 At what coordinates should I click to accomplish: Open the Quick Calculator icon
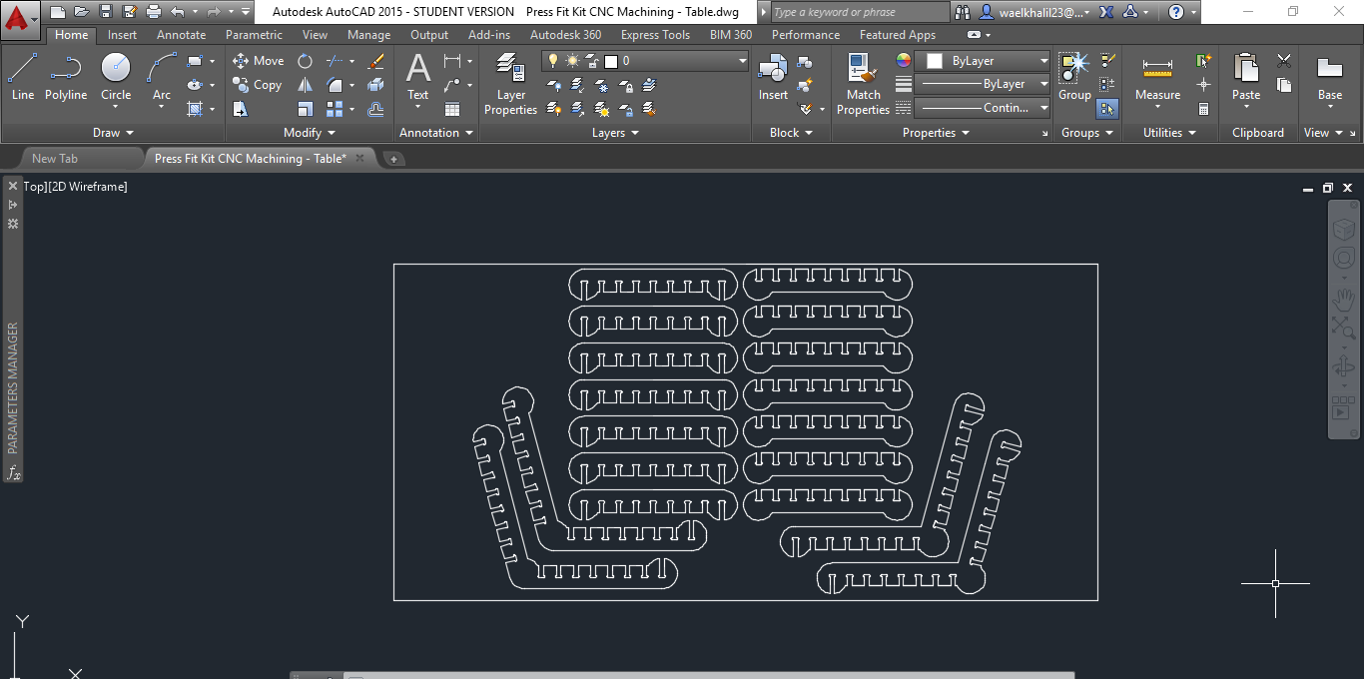pyautogui.click(x=1203, y=109)
